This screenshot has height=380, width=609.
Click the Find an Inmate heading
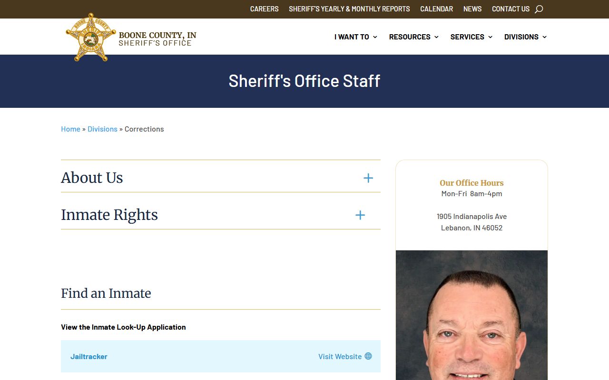coord(106,293)
